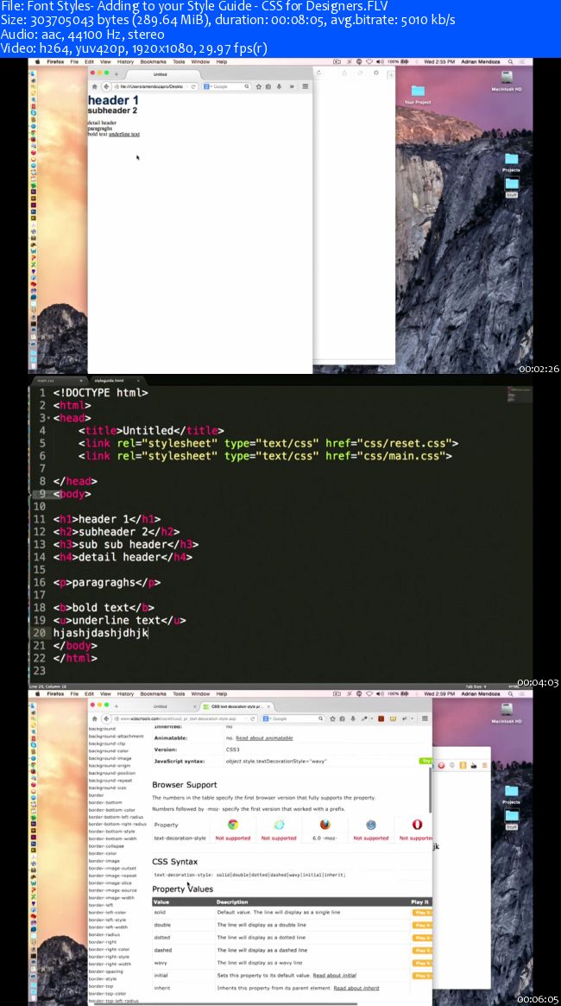Click the Internet Explorer icon in Browser Support
Viewport: 561px width, 1006px height.
[279, 825]
